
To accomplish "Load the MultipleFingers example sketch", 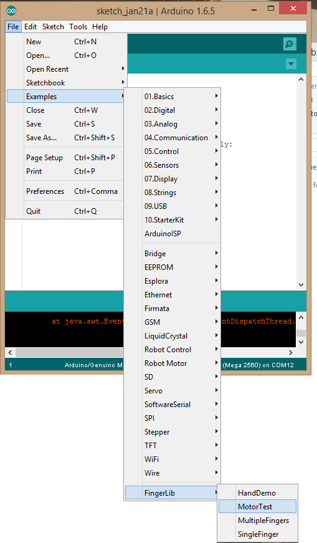I will click(x=257, y=521).
